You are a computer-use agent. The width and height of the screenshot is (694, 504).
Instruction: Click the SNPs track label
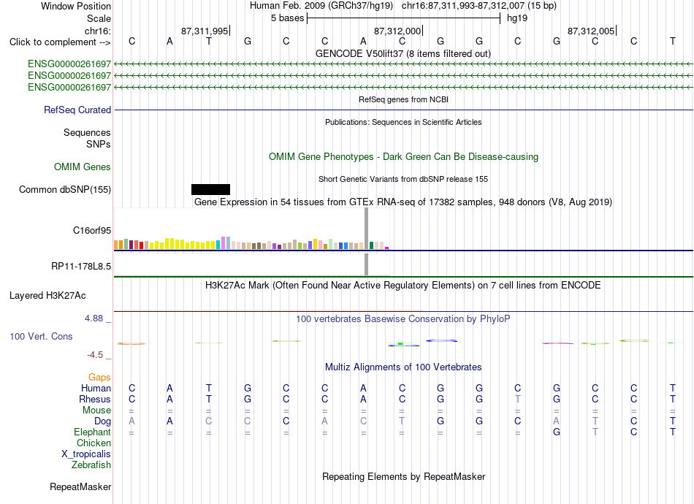tap(99, 144)
